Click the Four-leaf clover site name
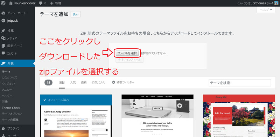 click(x=25, y=3)
